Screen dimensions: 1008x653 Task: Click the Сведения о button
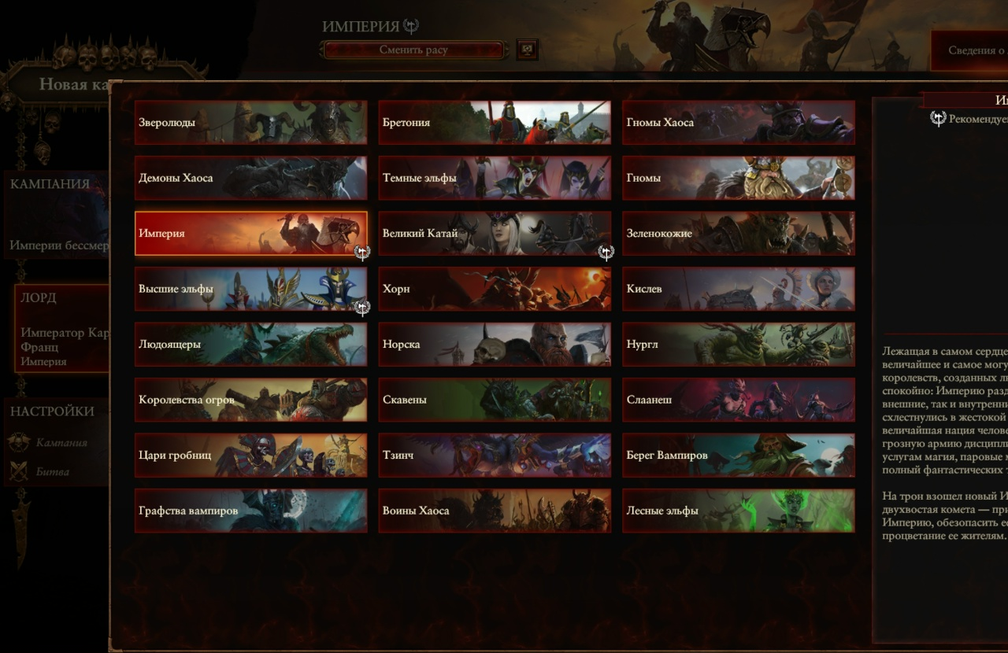(x=969, y=50)
